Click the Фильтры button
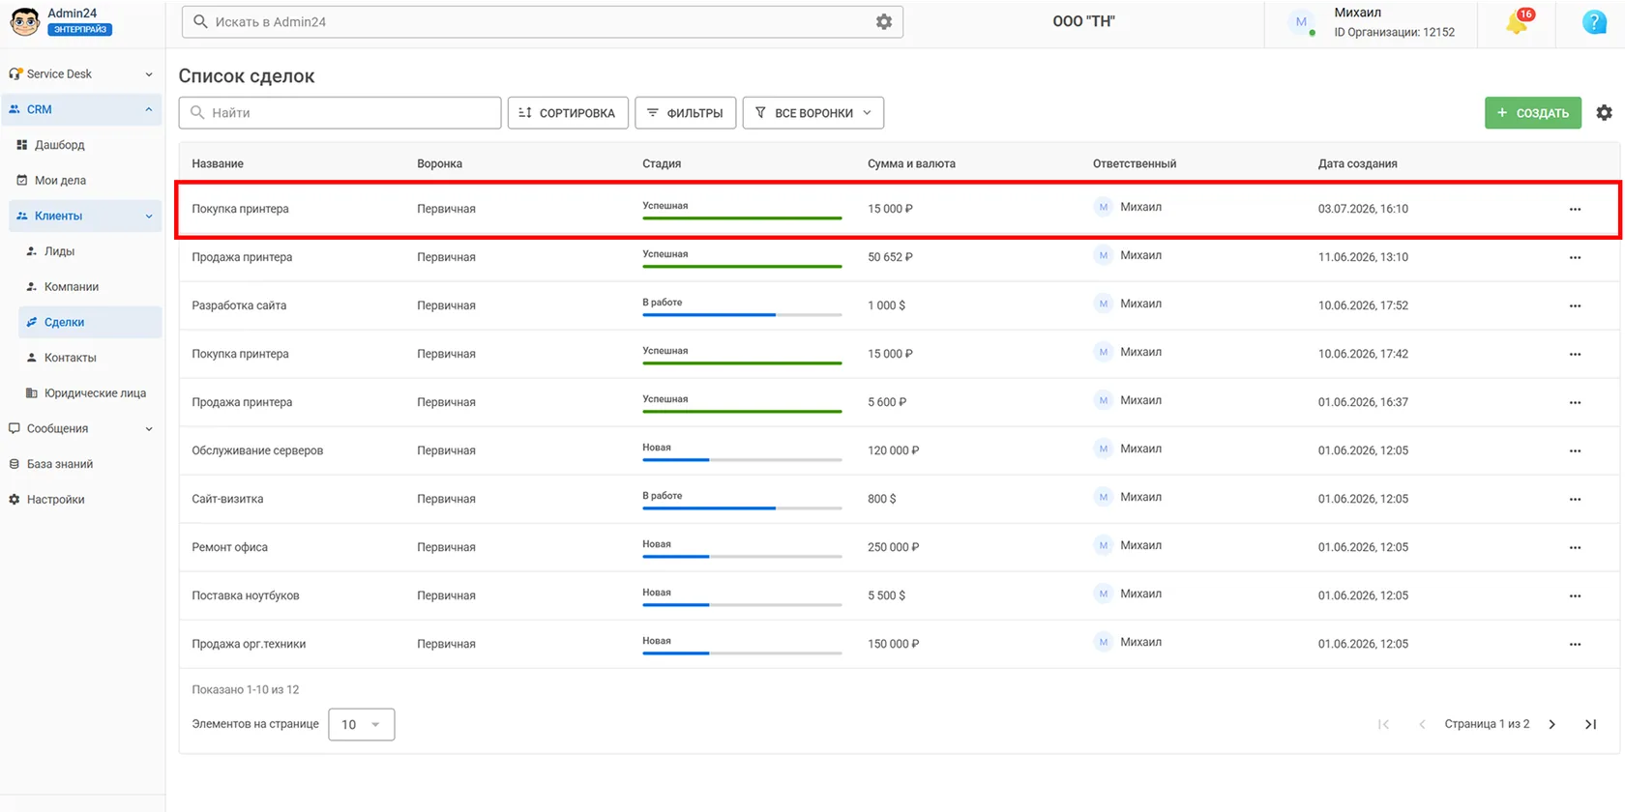1625x812 pixels. click(686, 113)
